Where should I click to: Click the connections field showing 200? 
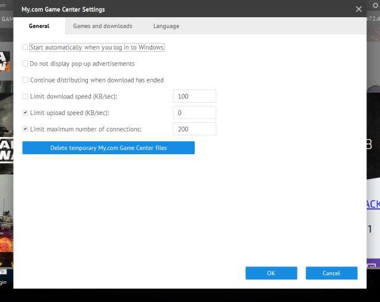[x=195, y=129]
